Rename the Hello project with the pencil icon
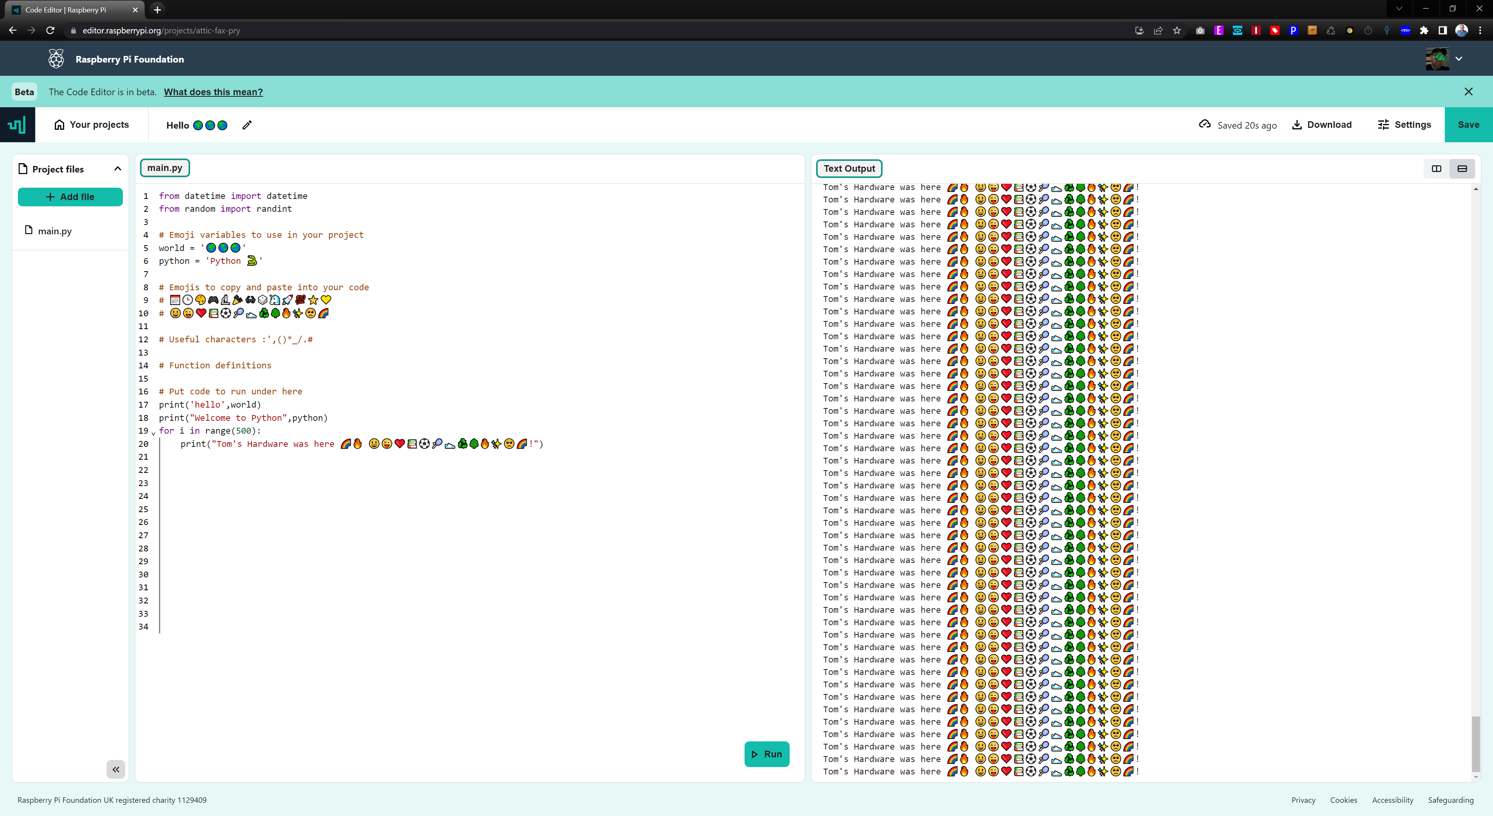The height and width of the screenshot is (816, 1493). (x=247, y=125)
